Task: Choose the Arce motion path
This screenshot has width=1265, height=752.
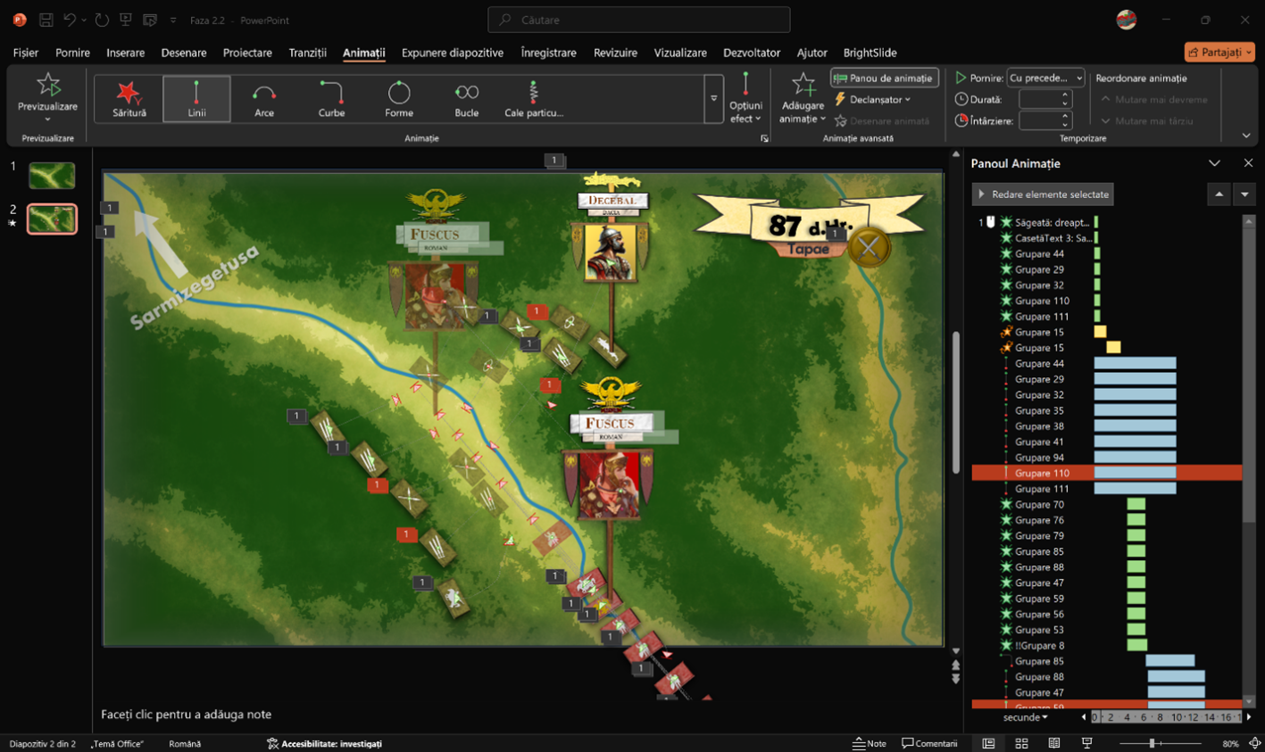Action: [x=264, y=98]
